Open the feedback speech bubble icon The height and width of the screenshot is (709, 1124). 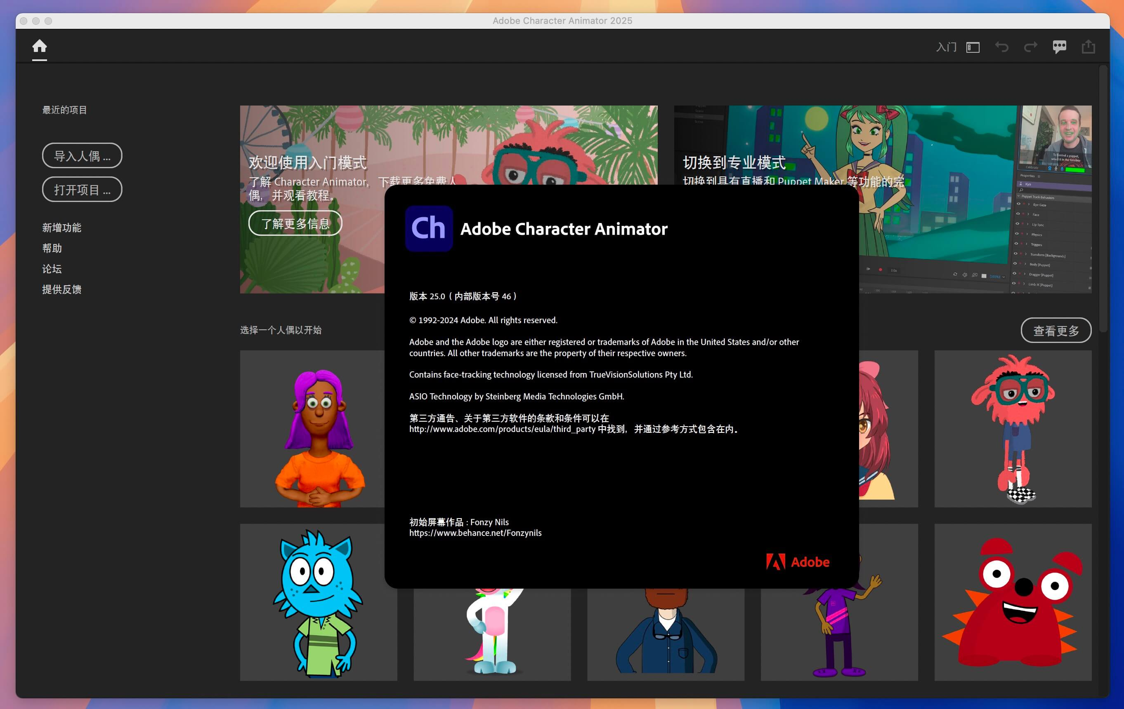coord(1059,47)
